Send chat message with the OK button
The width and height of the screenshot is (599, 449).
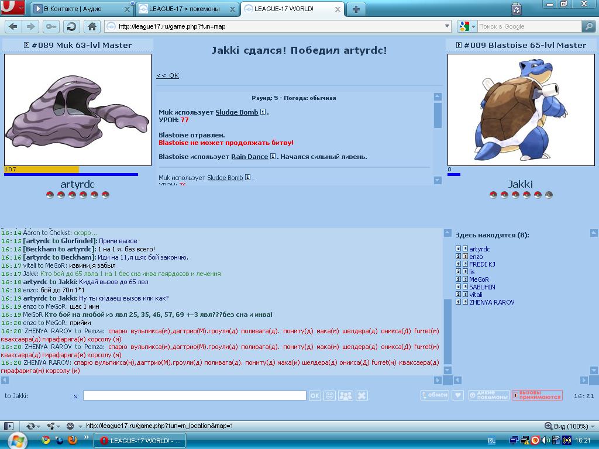[315, 396]
